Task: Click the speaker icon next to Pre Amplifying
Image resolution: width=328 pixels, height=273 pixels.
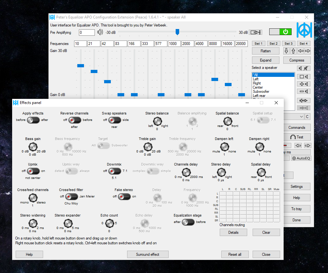Action: (100, 32)
